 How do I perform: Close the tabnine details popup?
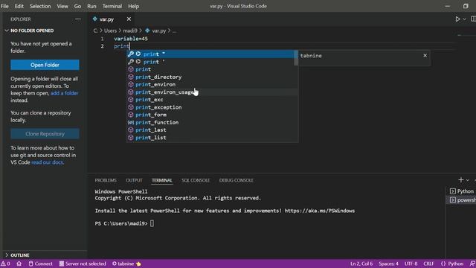tap(425, 55)
